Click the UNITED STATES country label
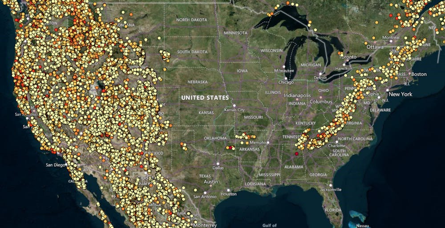This screenshot has width=445, height=228. [205, 97]
